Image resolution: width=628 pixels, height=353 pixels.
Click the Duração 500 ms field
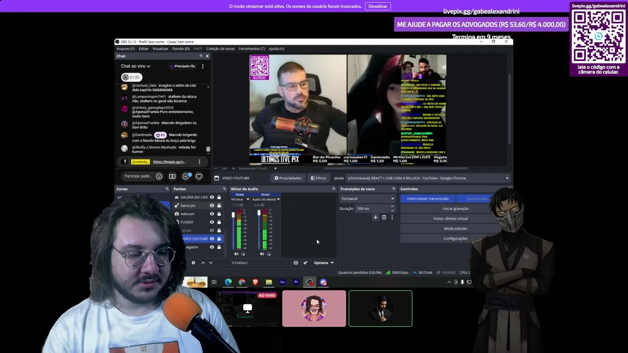click(375, 208)
